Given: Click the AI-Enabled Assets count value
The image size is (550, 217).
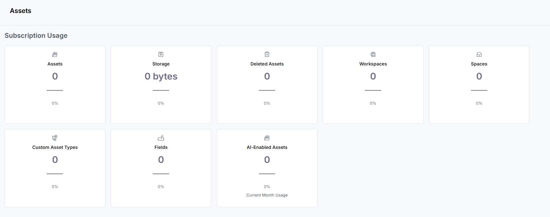Looking at the screenshot, I should [267, 160].
